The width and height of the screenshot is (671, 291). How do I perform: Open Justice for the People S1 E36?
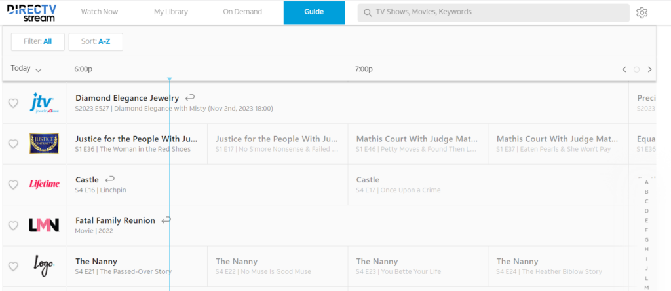(x=137, y=144)
